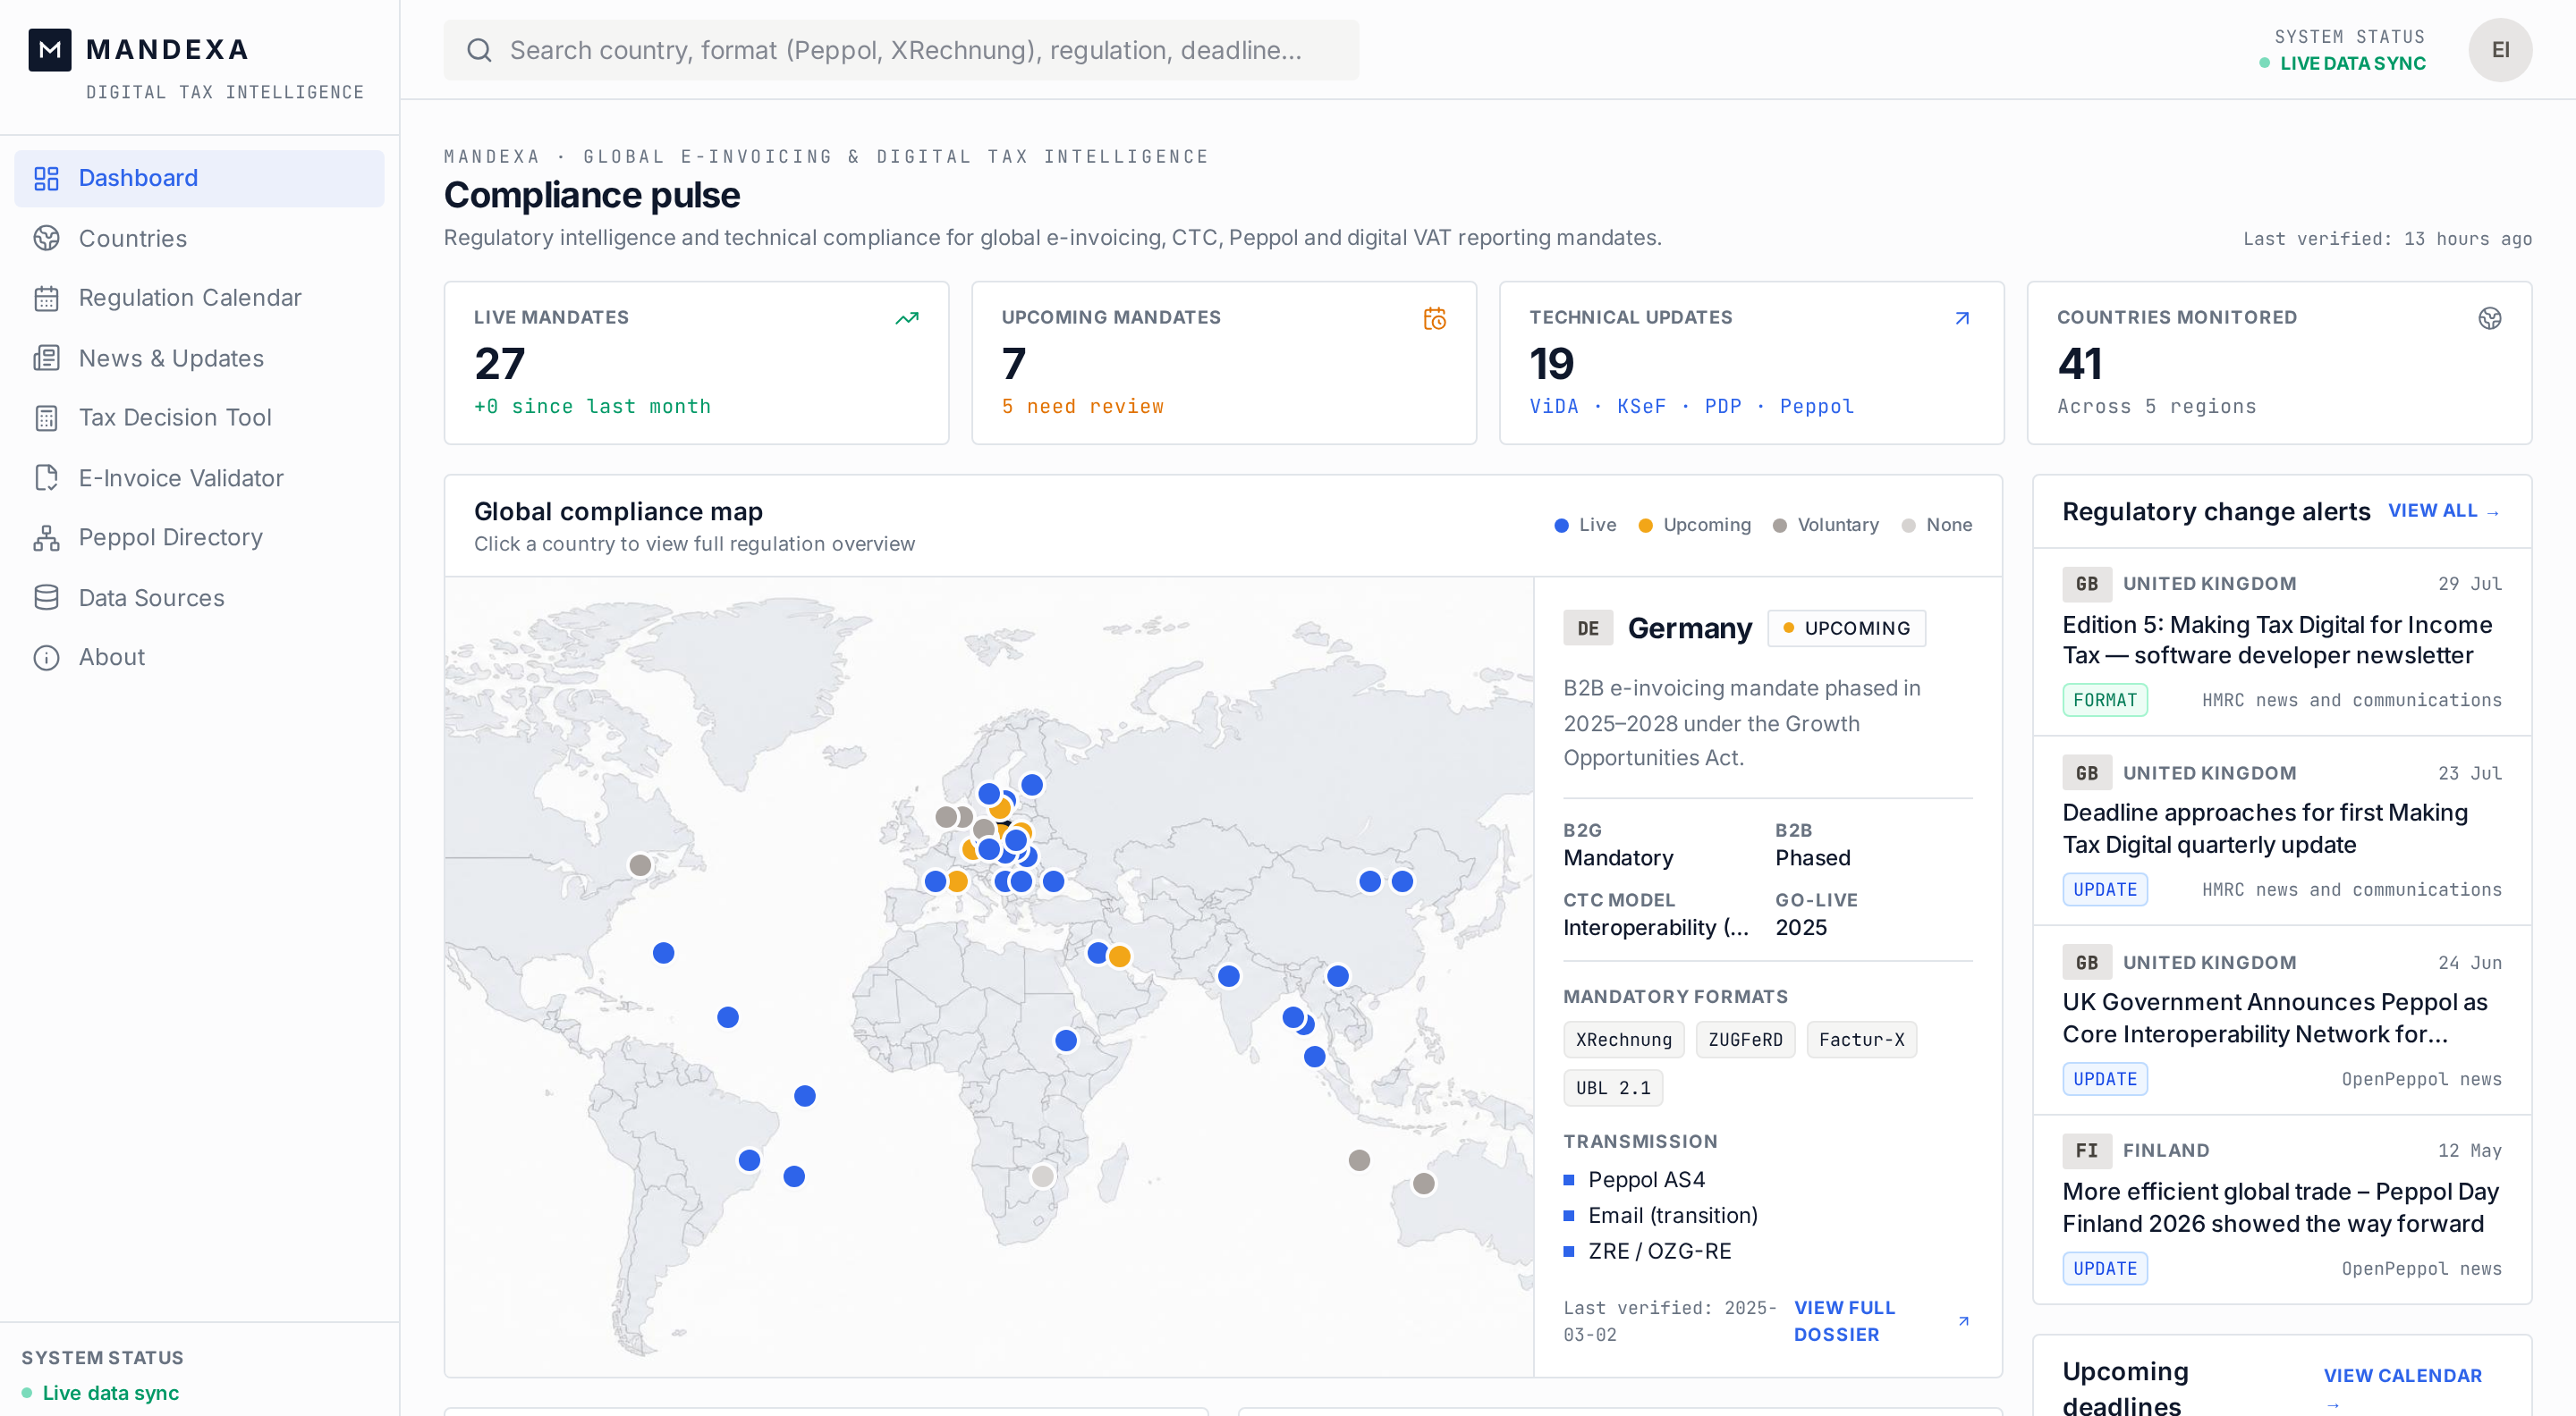The image size is (2576, 1416).
Task: Click the About info icon
Action: (x=46, y=658)
